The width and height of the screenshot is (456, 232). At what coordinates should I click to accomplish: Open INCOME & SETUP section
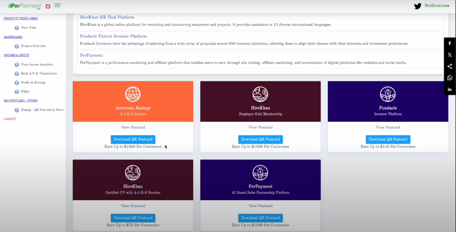tap(16, 55)
